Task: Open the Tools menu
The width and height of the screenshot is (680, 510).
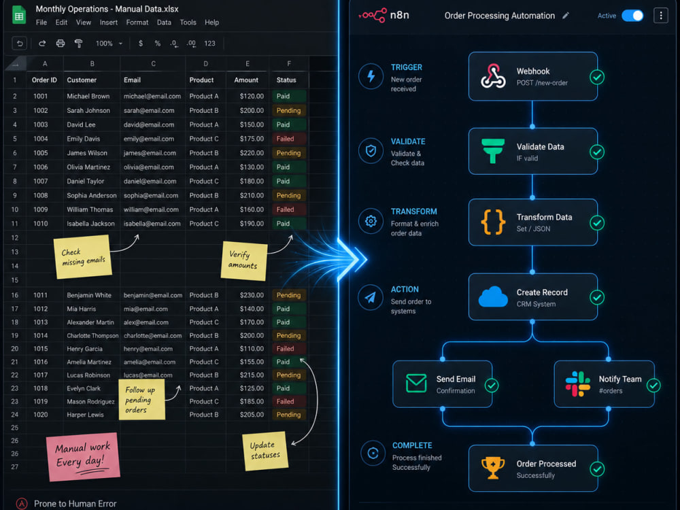Action: [188, 22]
